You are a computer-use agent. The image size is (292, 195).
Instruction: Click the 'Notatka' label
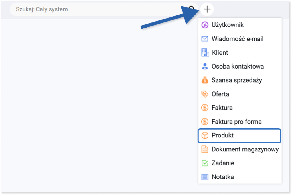(222, 177)
